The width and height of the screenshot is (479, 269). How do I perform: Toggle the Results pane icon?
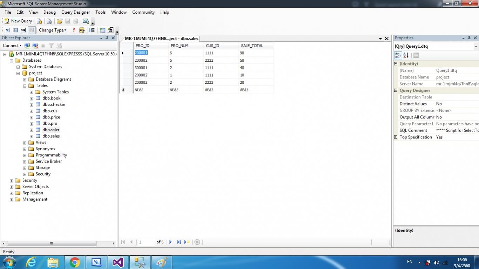tap(31, 30)
